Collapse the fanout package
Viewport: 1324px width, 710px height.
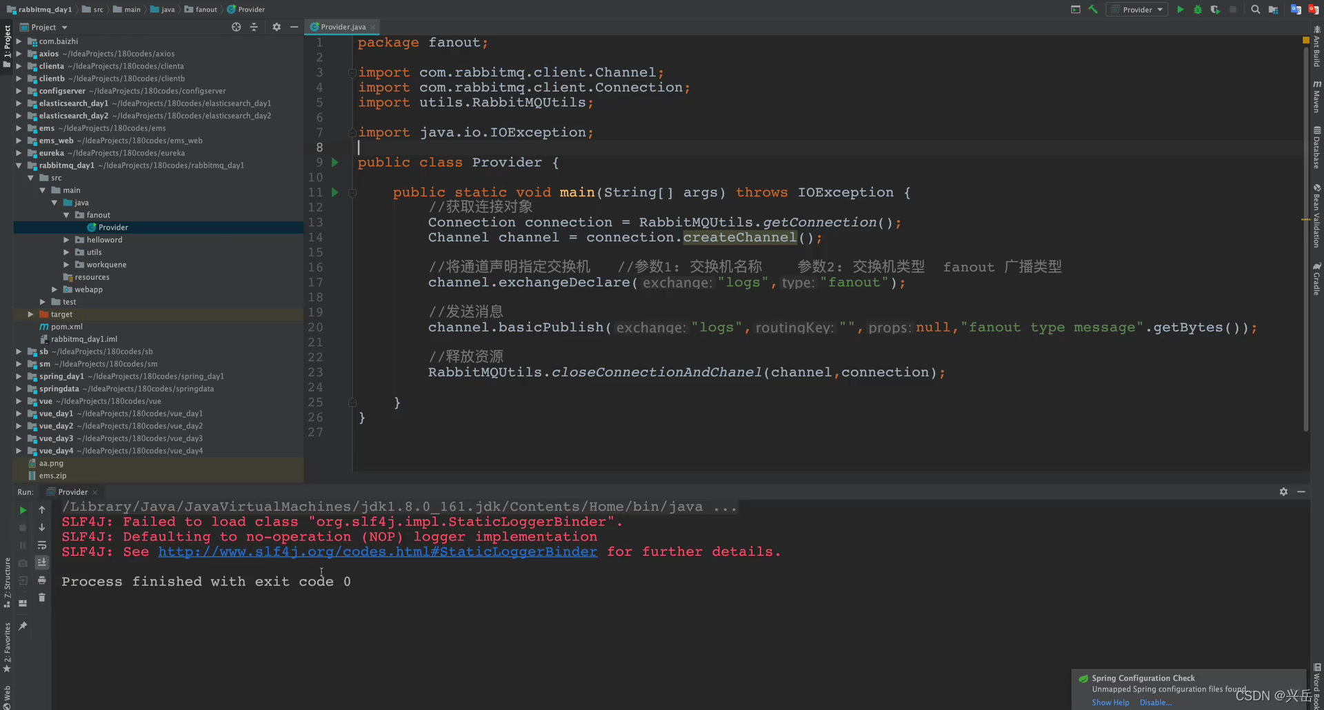(x=66, y=215)
